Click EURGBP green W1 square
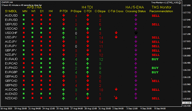This screenshot has width=192, height=111. coord(33,72)
